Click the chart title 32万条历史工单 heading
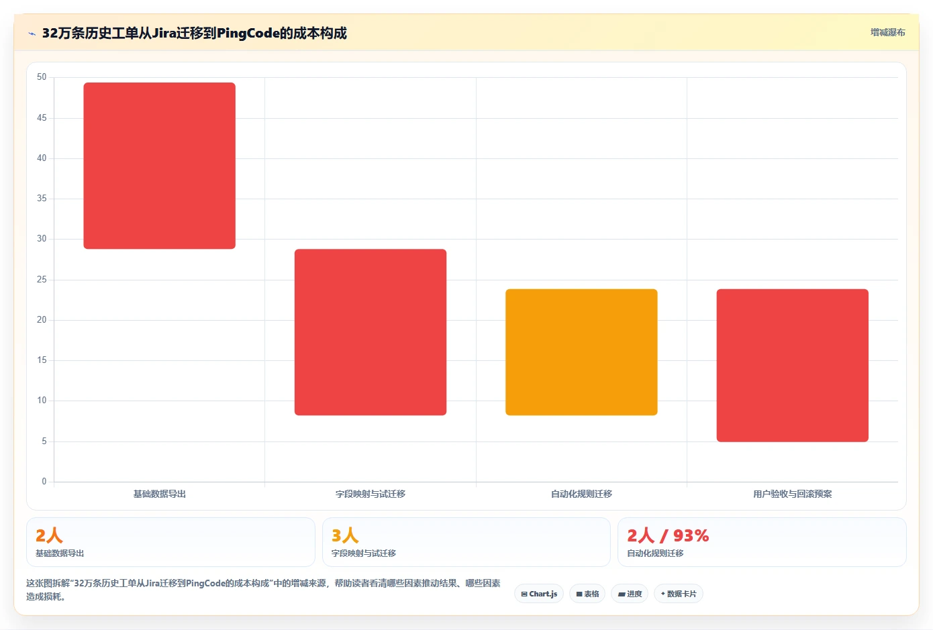Image resolution: width=933 pixels, height=630 pixels. (x=194, y=33)
